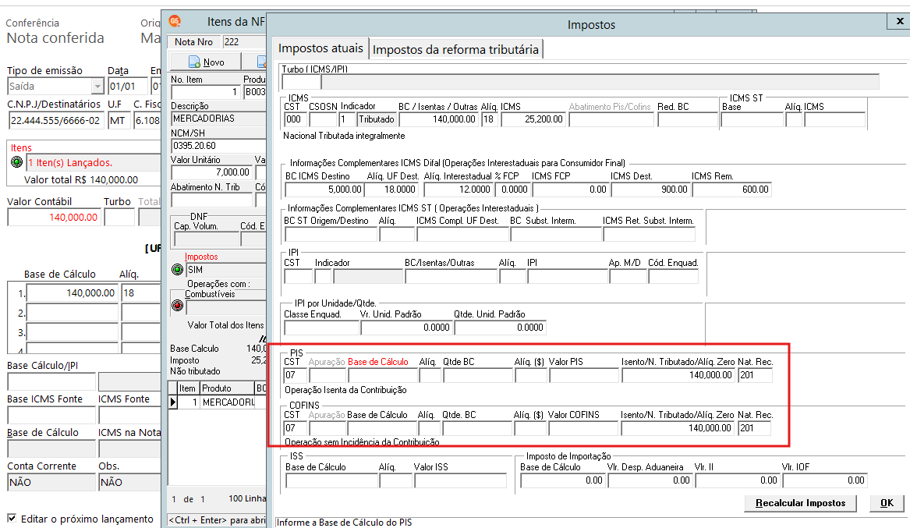The height and width of the screenshot is (528, 910).
Task: Click the Nota Nro field showing 222
Action: click(244, 42)
